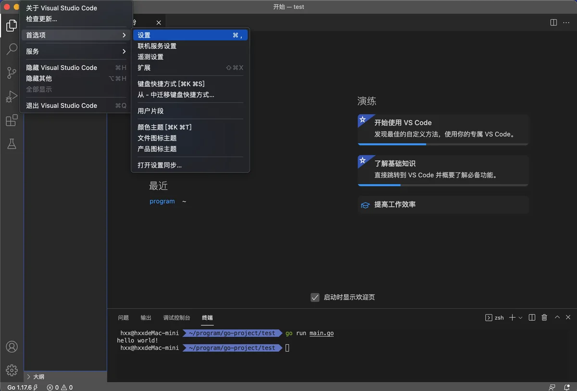Image resolution: width=577 pixels, height=391 pixels.
Task: Click the window title '开始 — test'
Action: click(288, 7)
